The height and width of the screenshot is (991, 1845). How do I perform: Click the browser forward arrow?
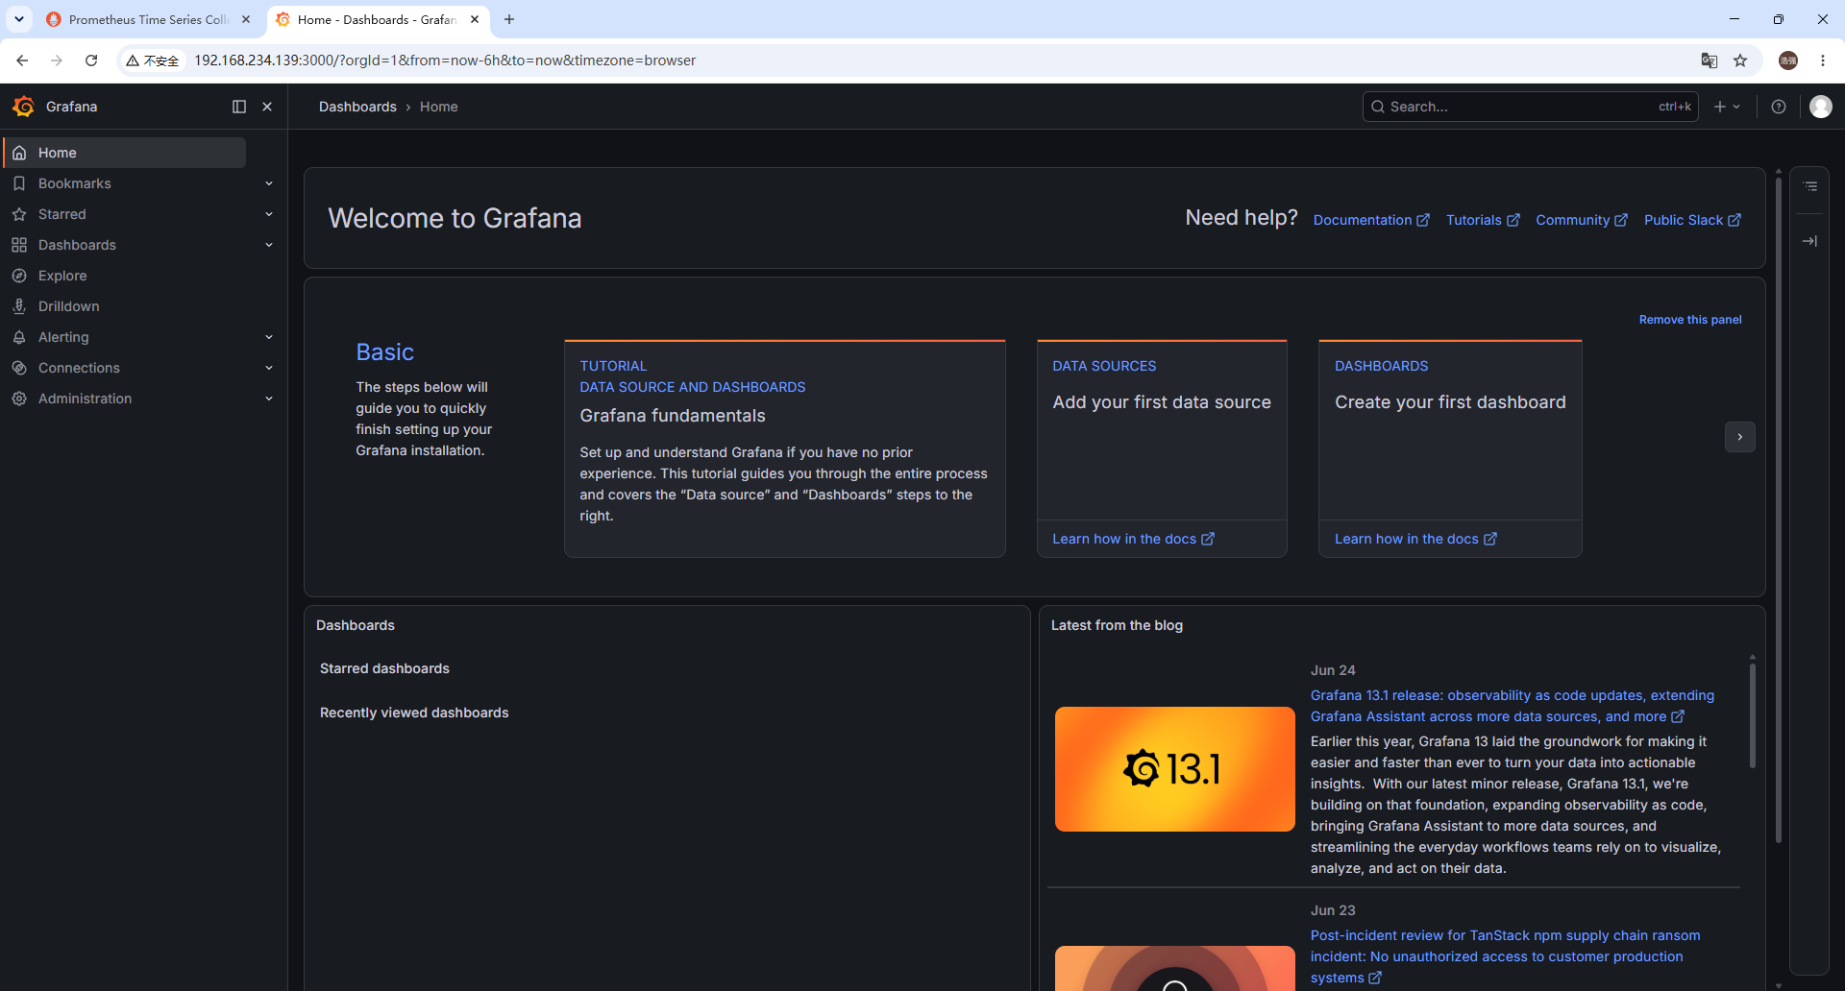57,60
